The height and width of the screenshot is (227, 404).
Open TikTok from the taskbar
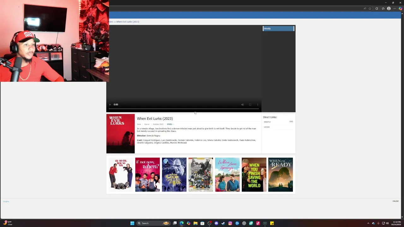pos(258,223)
